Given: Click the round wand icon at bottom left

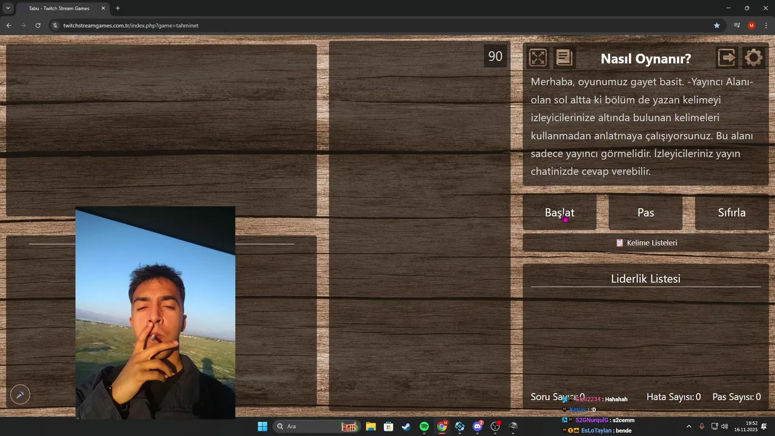Looking at the screenshot, I should point(20,395).
